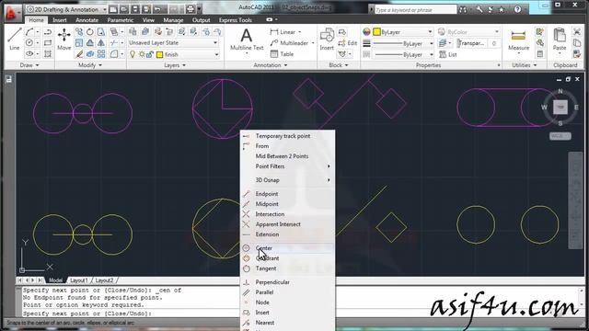Select the Array tool in the Modify panel
Image resolution: width=589 pixels, height=331 pixels.
[x=101, y=54]
